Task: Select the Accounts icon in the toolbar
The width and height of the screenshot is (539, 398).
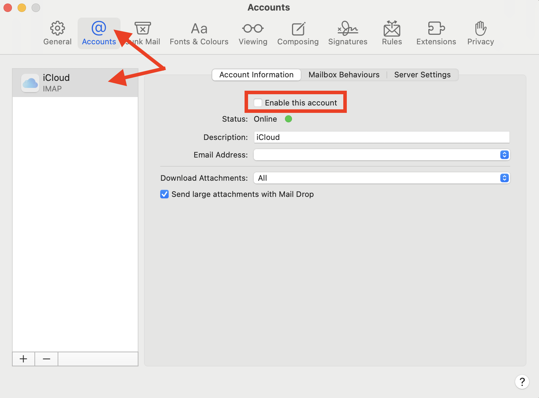Action: pyautogui.click(x=99, y=33)
